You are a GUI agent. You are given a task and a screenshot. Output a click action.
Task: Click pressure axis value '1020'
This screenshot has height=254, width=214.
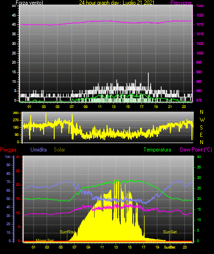click(200, 15)
